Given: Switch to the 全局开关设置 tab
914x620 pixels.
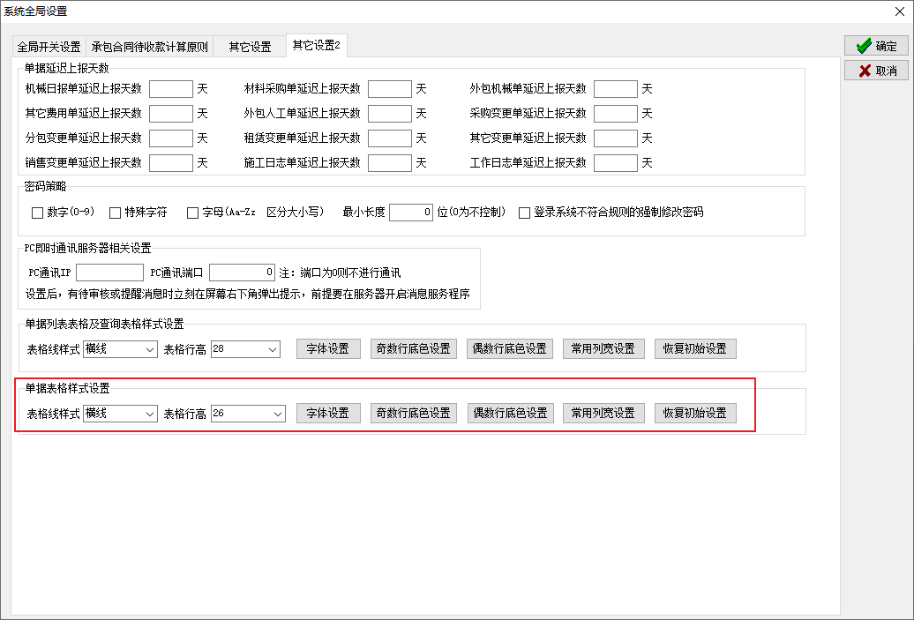Looking at the screenshot, I should coord(49,47).
